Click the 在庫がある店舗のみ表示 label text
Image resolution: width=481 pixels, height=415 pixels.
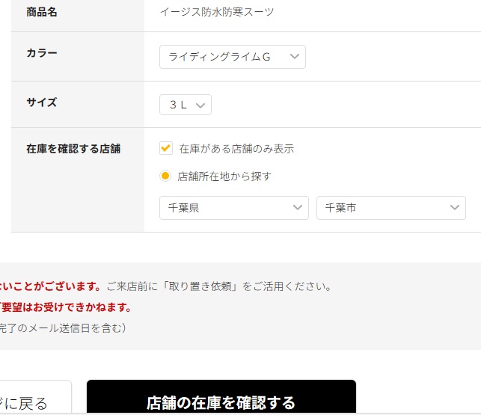point(236,149)
